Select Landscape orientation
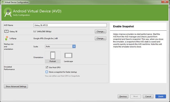This screenshot has height=102, width=170. pos(68,57)
